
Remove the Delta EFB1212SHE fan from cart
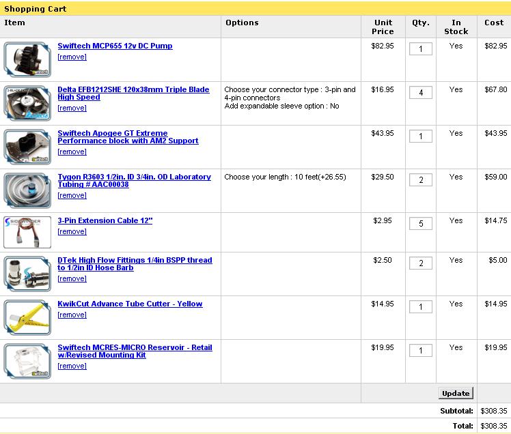[72, 108]
